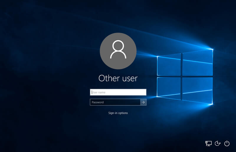
Task: Click the bottom-right pane of Windows logo
Action: point(197,90)
